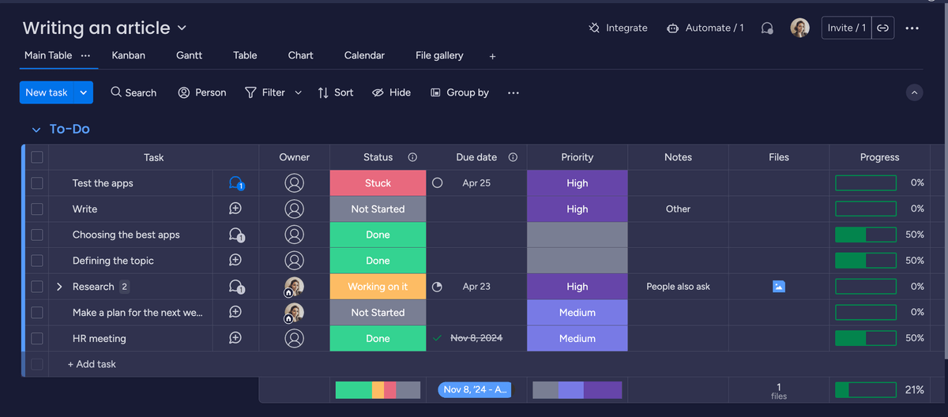Click the Stuck status cell

[x=378, y=183]
